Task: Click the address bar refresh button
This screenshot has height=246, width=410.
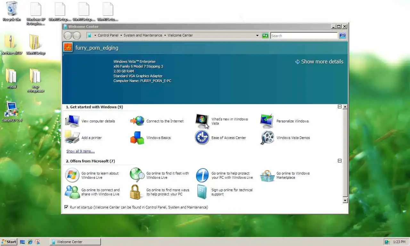Action: [x=265, y=36]
